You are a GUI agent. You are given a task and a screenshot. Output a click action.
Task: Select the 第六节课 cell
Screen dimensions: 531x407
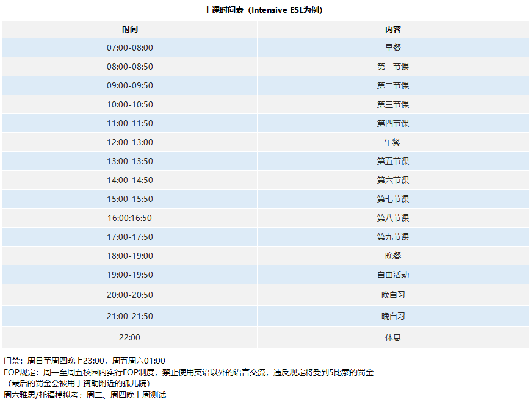(393, 181)
